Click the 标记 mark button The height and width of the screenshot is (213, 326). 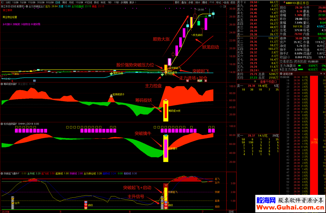[218, 2]
